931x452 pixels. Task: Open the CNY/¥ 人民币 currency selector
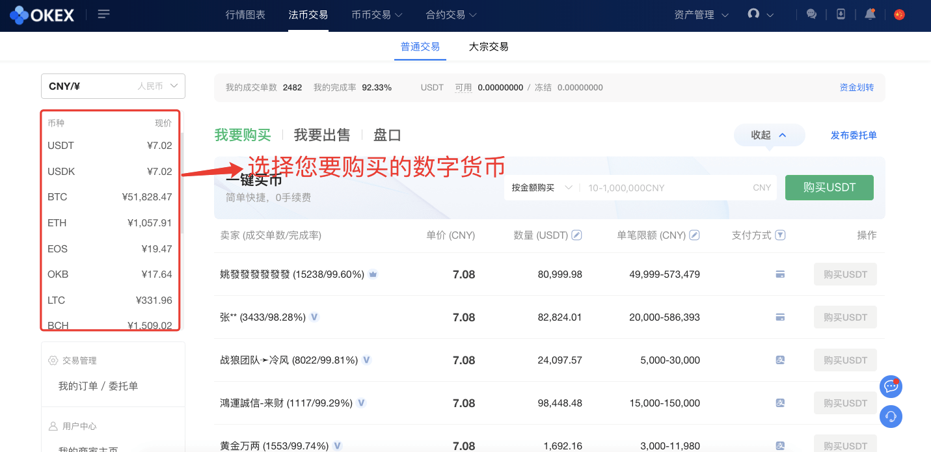pos(113,86)
